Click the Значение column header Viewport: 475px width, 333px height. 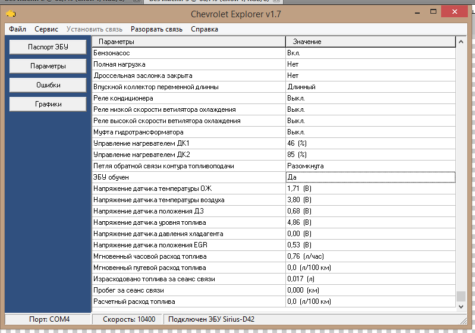370,42
